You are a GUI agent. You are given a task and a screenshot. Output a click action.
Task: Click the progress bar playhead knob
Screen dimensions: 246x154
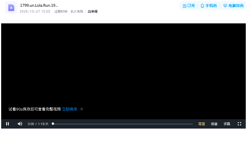53,124
